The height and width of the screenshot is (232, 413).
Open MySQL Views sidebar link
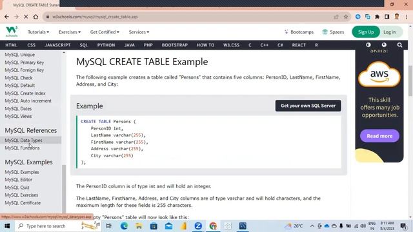click(x=18, y=116)
